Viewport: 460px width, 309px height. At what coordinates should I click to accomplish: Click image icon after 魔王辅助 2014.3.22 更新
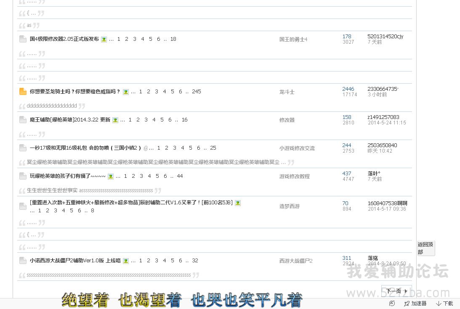click(115, 120)
